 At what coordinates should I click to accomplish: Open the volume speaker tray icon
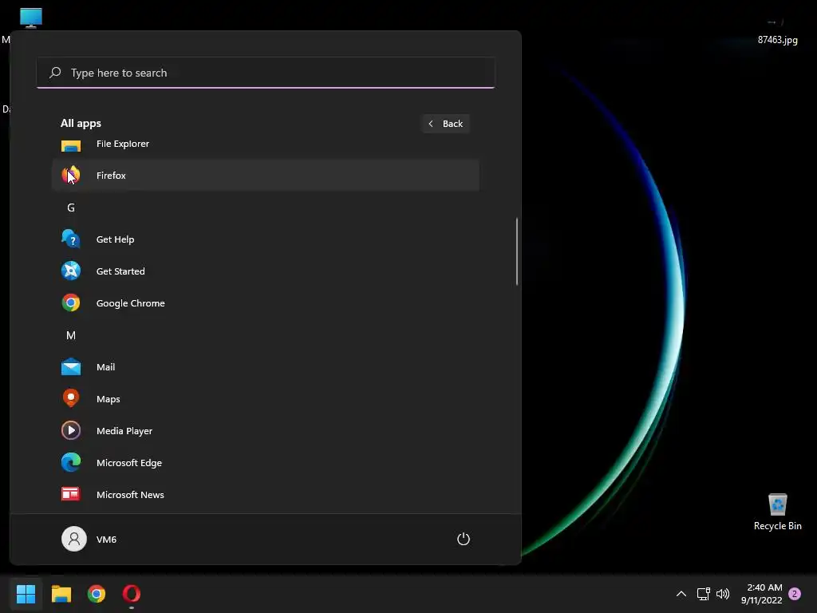click(723, 594)
